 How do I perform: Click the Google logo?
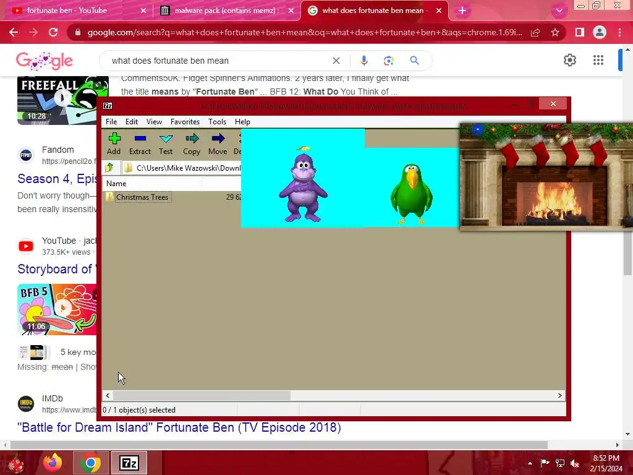point(45,61)
